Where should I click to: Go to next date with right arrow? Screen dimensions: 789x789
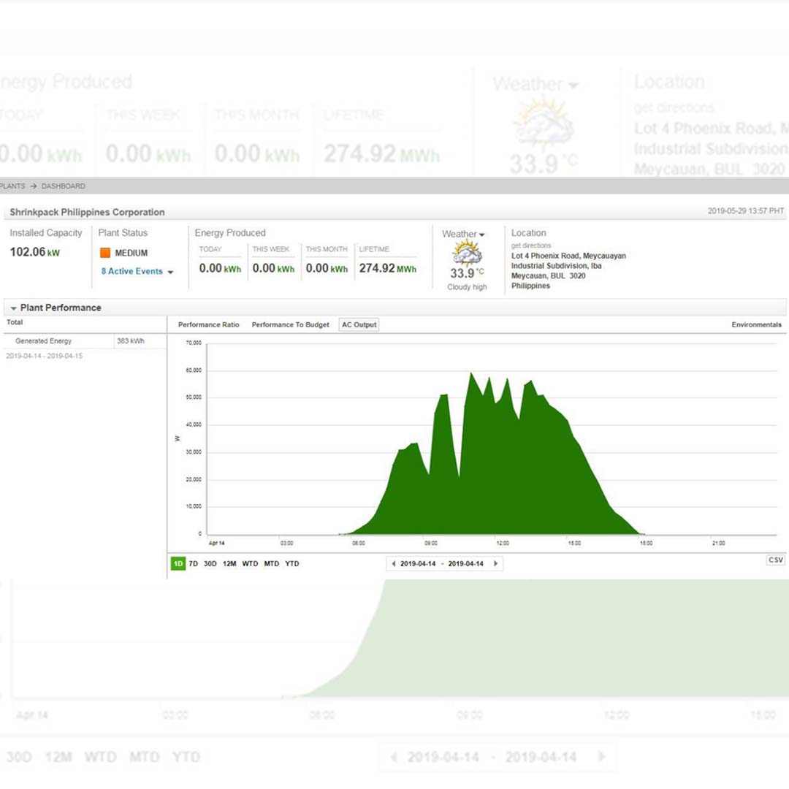tap(495, 563)
